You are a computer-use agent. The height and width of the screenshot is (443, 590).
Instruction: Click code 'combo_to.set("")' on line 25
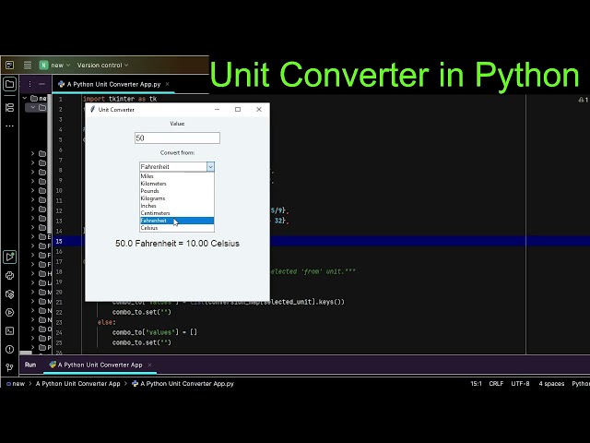point(141,342)
